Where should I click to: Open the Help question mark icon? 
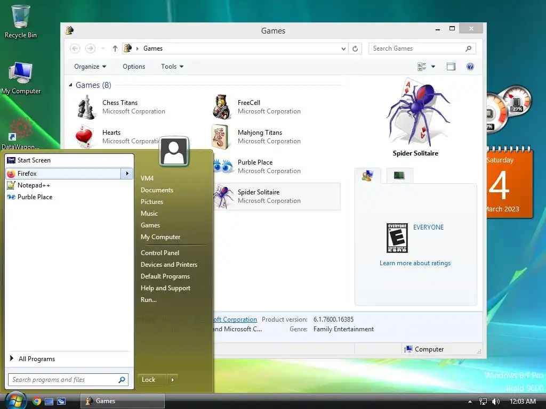pos(470,67)
